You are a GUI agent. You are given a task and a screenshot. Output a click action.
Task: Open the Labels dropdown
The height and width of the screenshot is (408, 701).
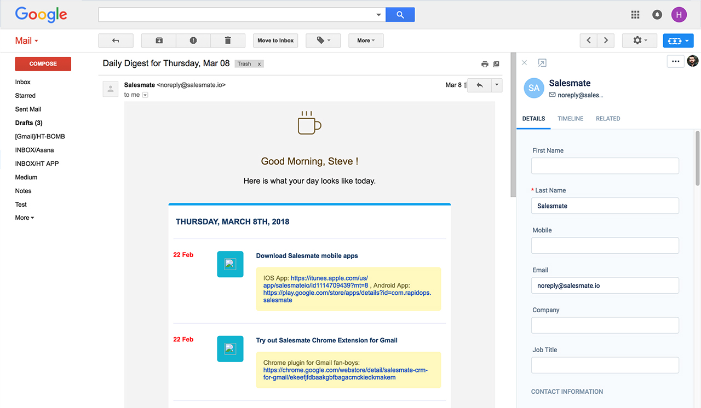point(323,40)
